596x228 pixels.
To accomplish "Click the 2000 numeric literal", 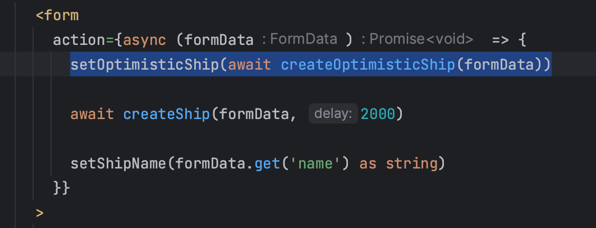I will [x=378, y=114].
